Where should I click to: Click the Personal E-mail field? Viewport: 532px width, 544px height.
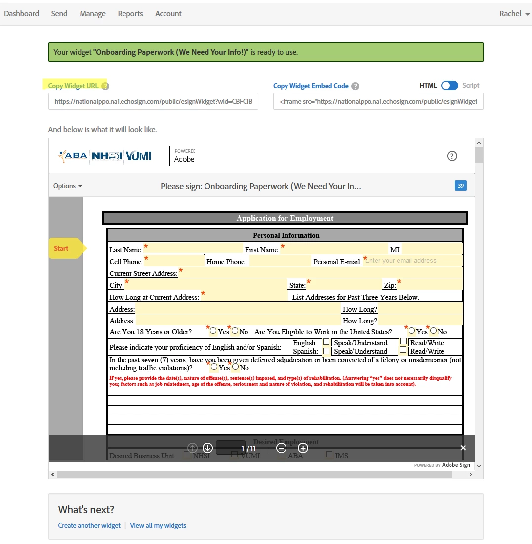pos(412,261)
